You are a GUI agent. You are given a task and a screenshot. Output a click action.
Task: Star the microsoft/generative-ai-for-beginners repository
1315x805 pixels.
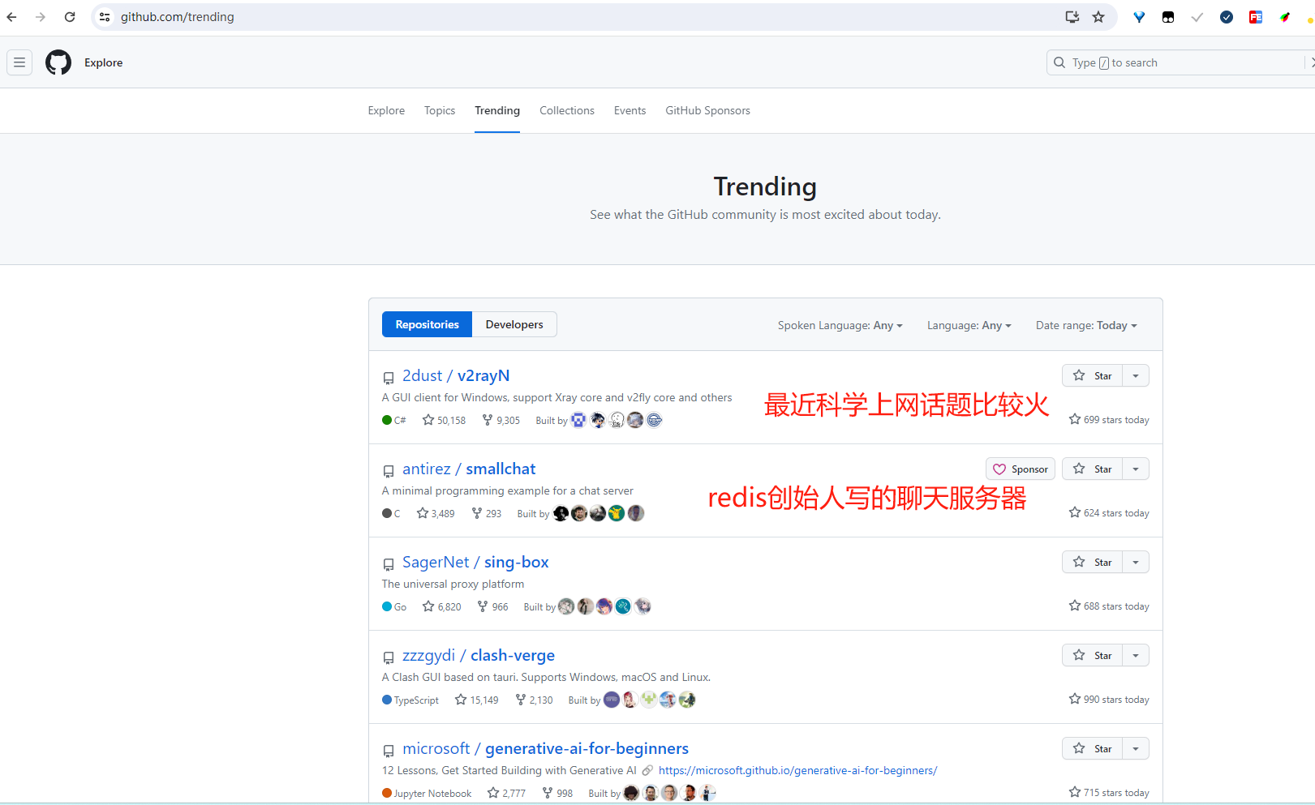click(x=1092, y=748)
